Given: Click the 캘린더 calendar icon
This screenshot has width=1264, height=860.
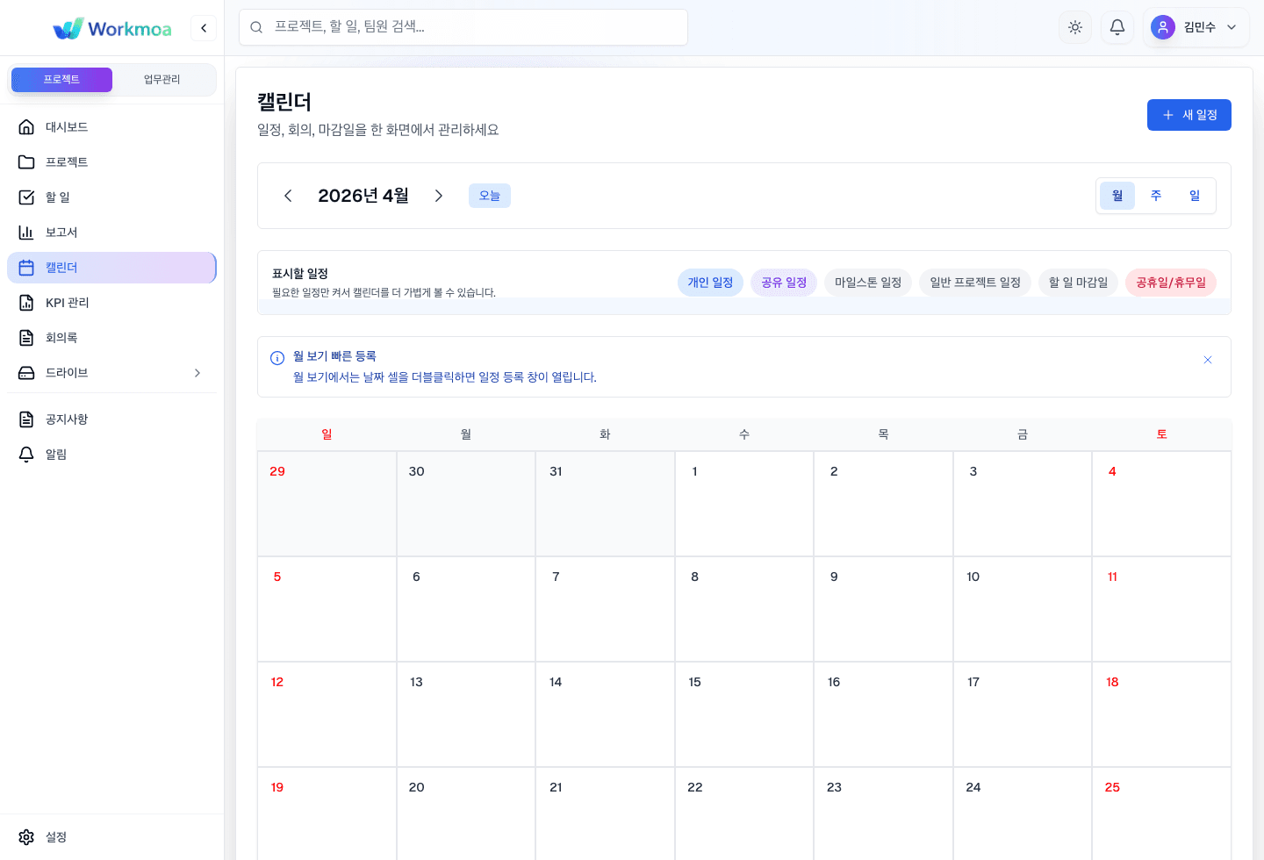Looking at the screenshot, I should (26, 268).
